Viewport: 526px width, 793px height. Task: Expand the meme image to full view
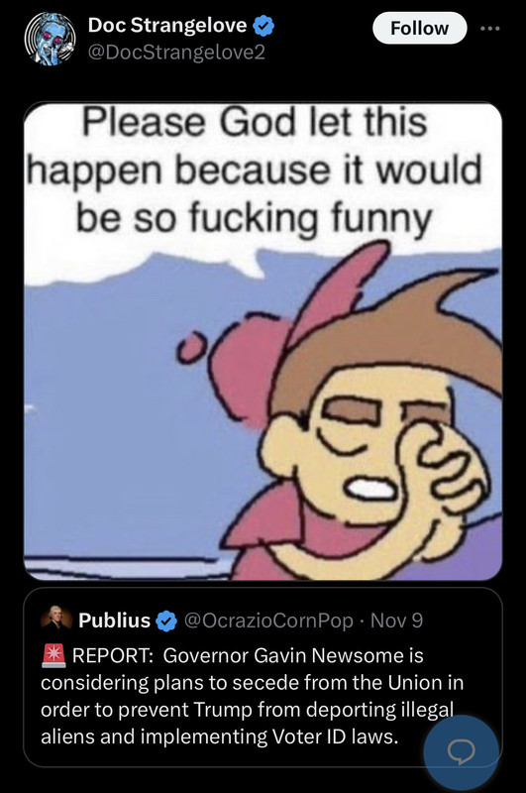[x=263, y=341]
